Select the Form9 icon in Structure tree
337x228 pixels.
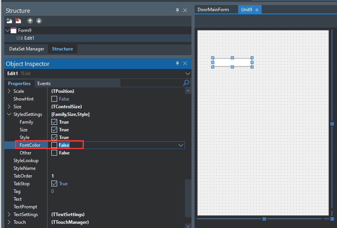pos(14,30)
